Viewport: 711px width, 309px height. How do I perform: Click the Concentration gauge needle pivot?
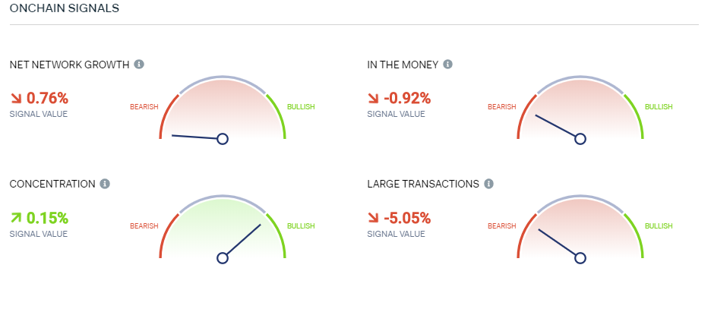coord(222,258)
